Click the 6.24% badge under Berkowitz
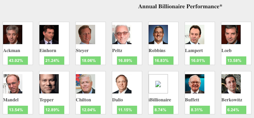 [x=236, y=110]
